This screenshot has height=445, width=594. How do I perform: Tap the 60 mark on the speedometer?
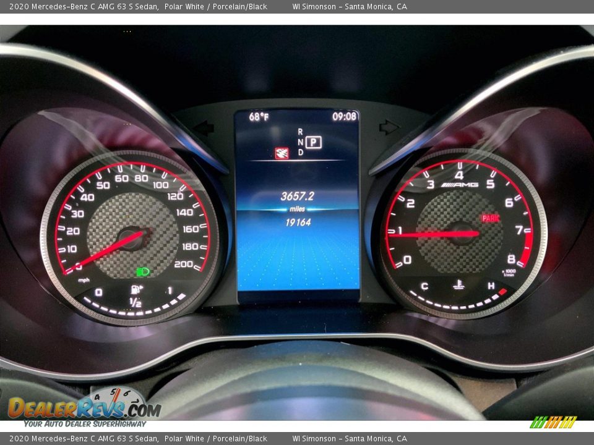coord(122,178)
